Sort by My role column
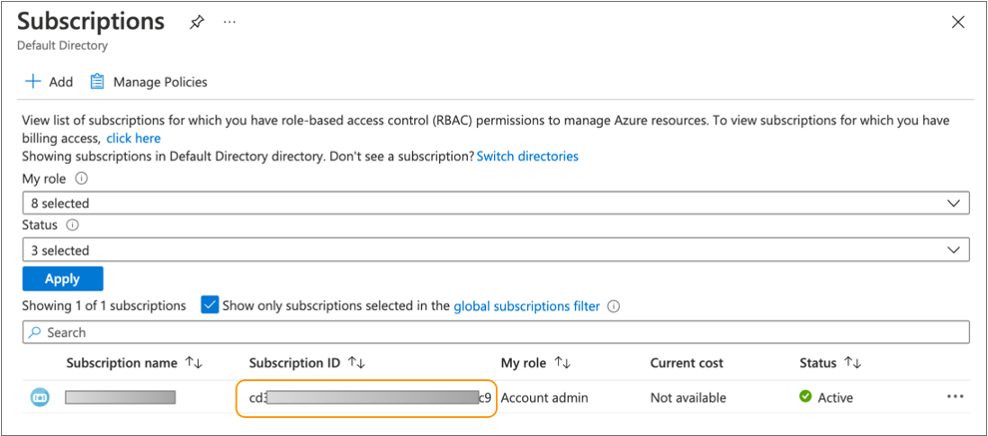Image resolution: width=988 pixels, height=436 pixels. point(562,363)
